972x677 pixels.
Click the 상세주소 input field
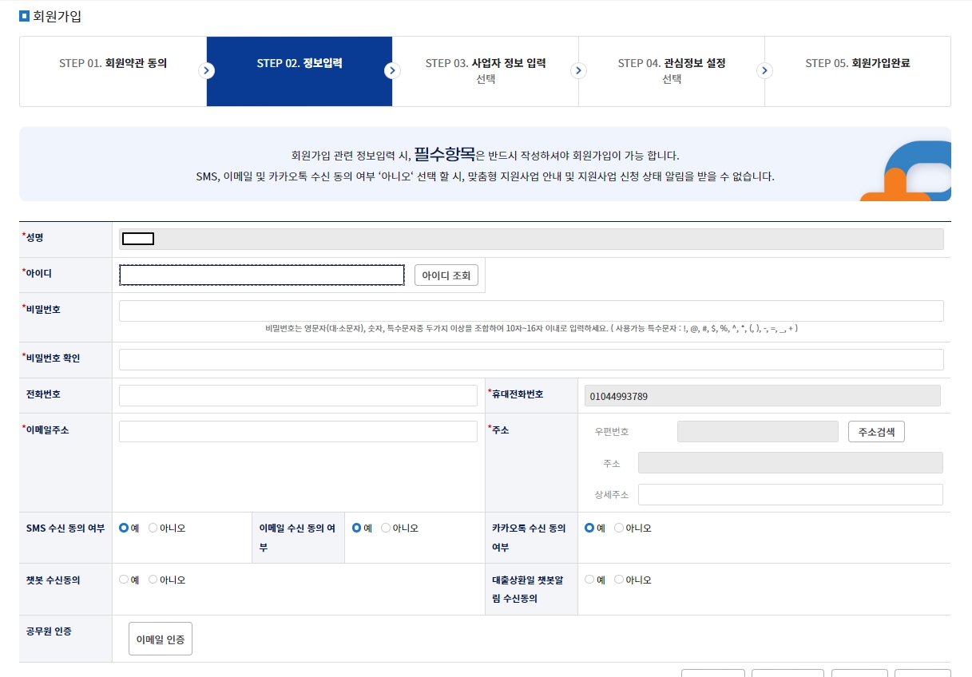790,493
